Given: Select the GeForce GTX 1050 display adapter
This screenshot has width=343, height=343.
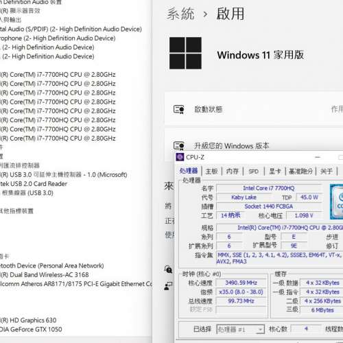Looking at the screenshot, I should pos(31,329).
